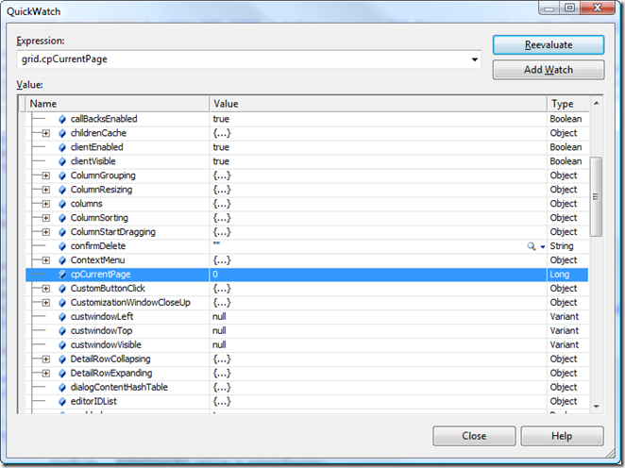The width and height of the screenshot is (625, 468).
Task: Expand the CustomizationWindowCloseUp node
Action: click(x=46, y=303)
